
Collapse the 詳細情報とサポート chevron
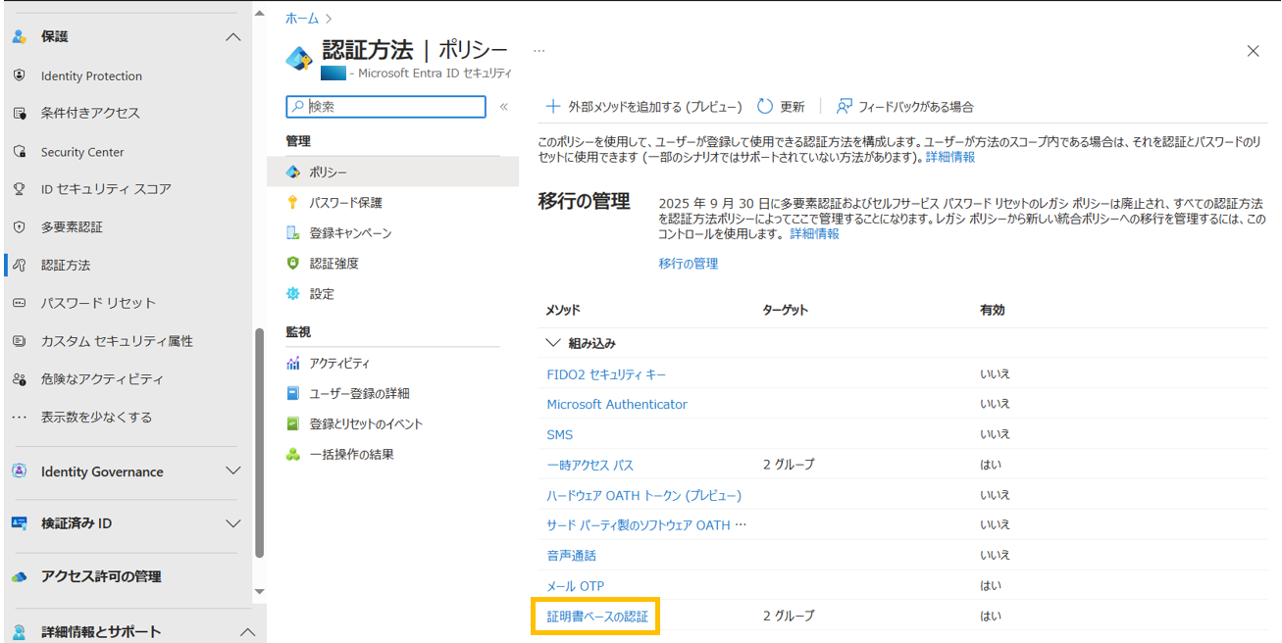[247, 633]
